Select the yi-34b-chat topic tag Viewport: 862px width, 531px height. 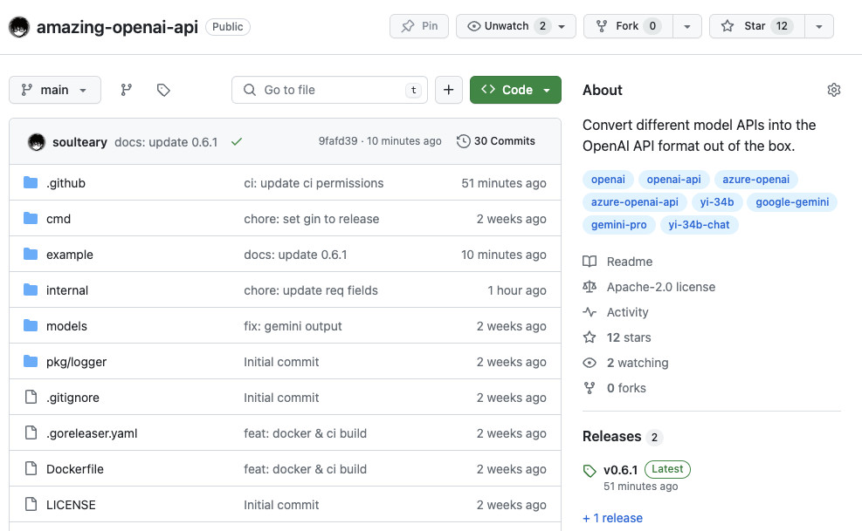(x=699, y=224)
